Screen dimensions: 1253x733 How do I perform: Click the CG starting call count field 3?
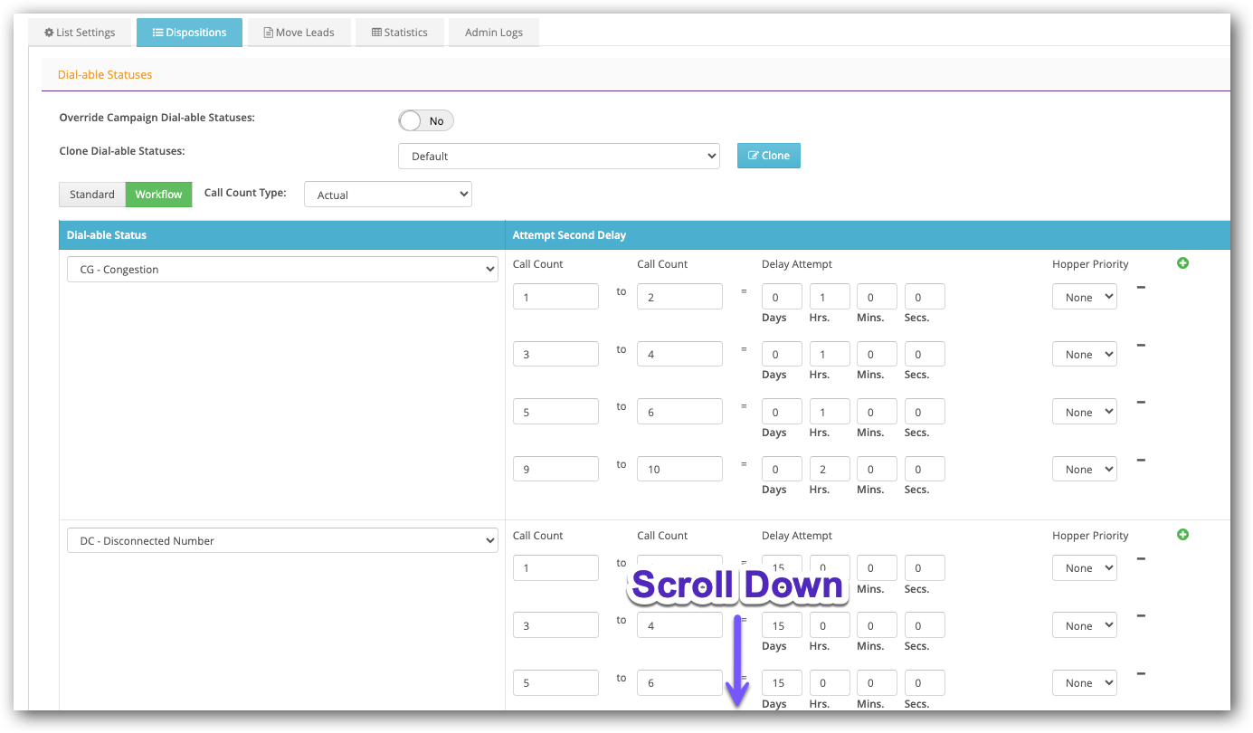pyautogui.click(x=555, y=354)
